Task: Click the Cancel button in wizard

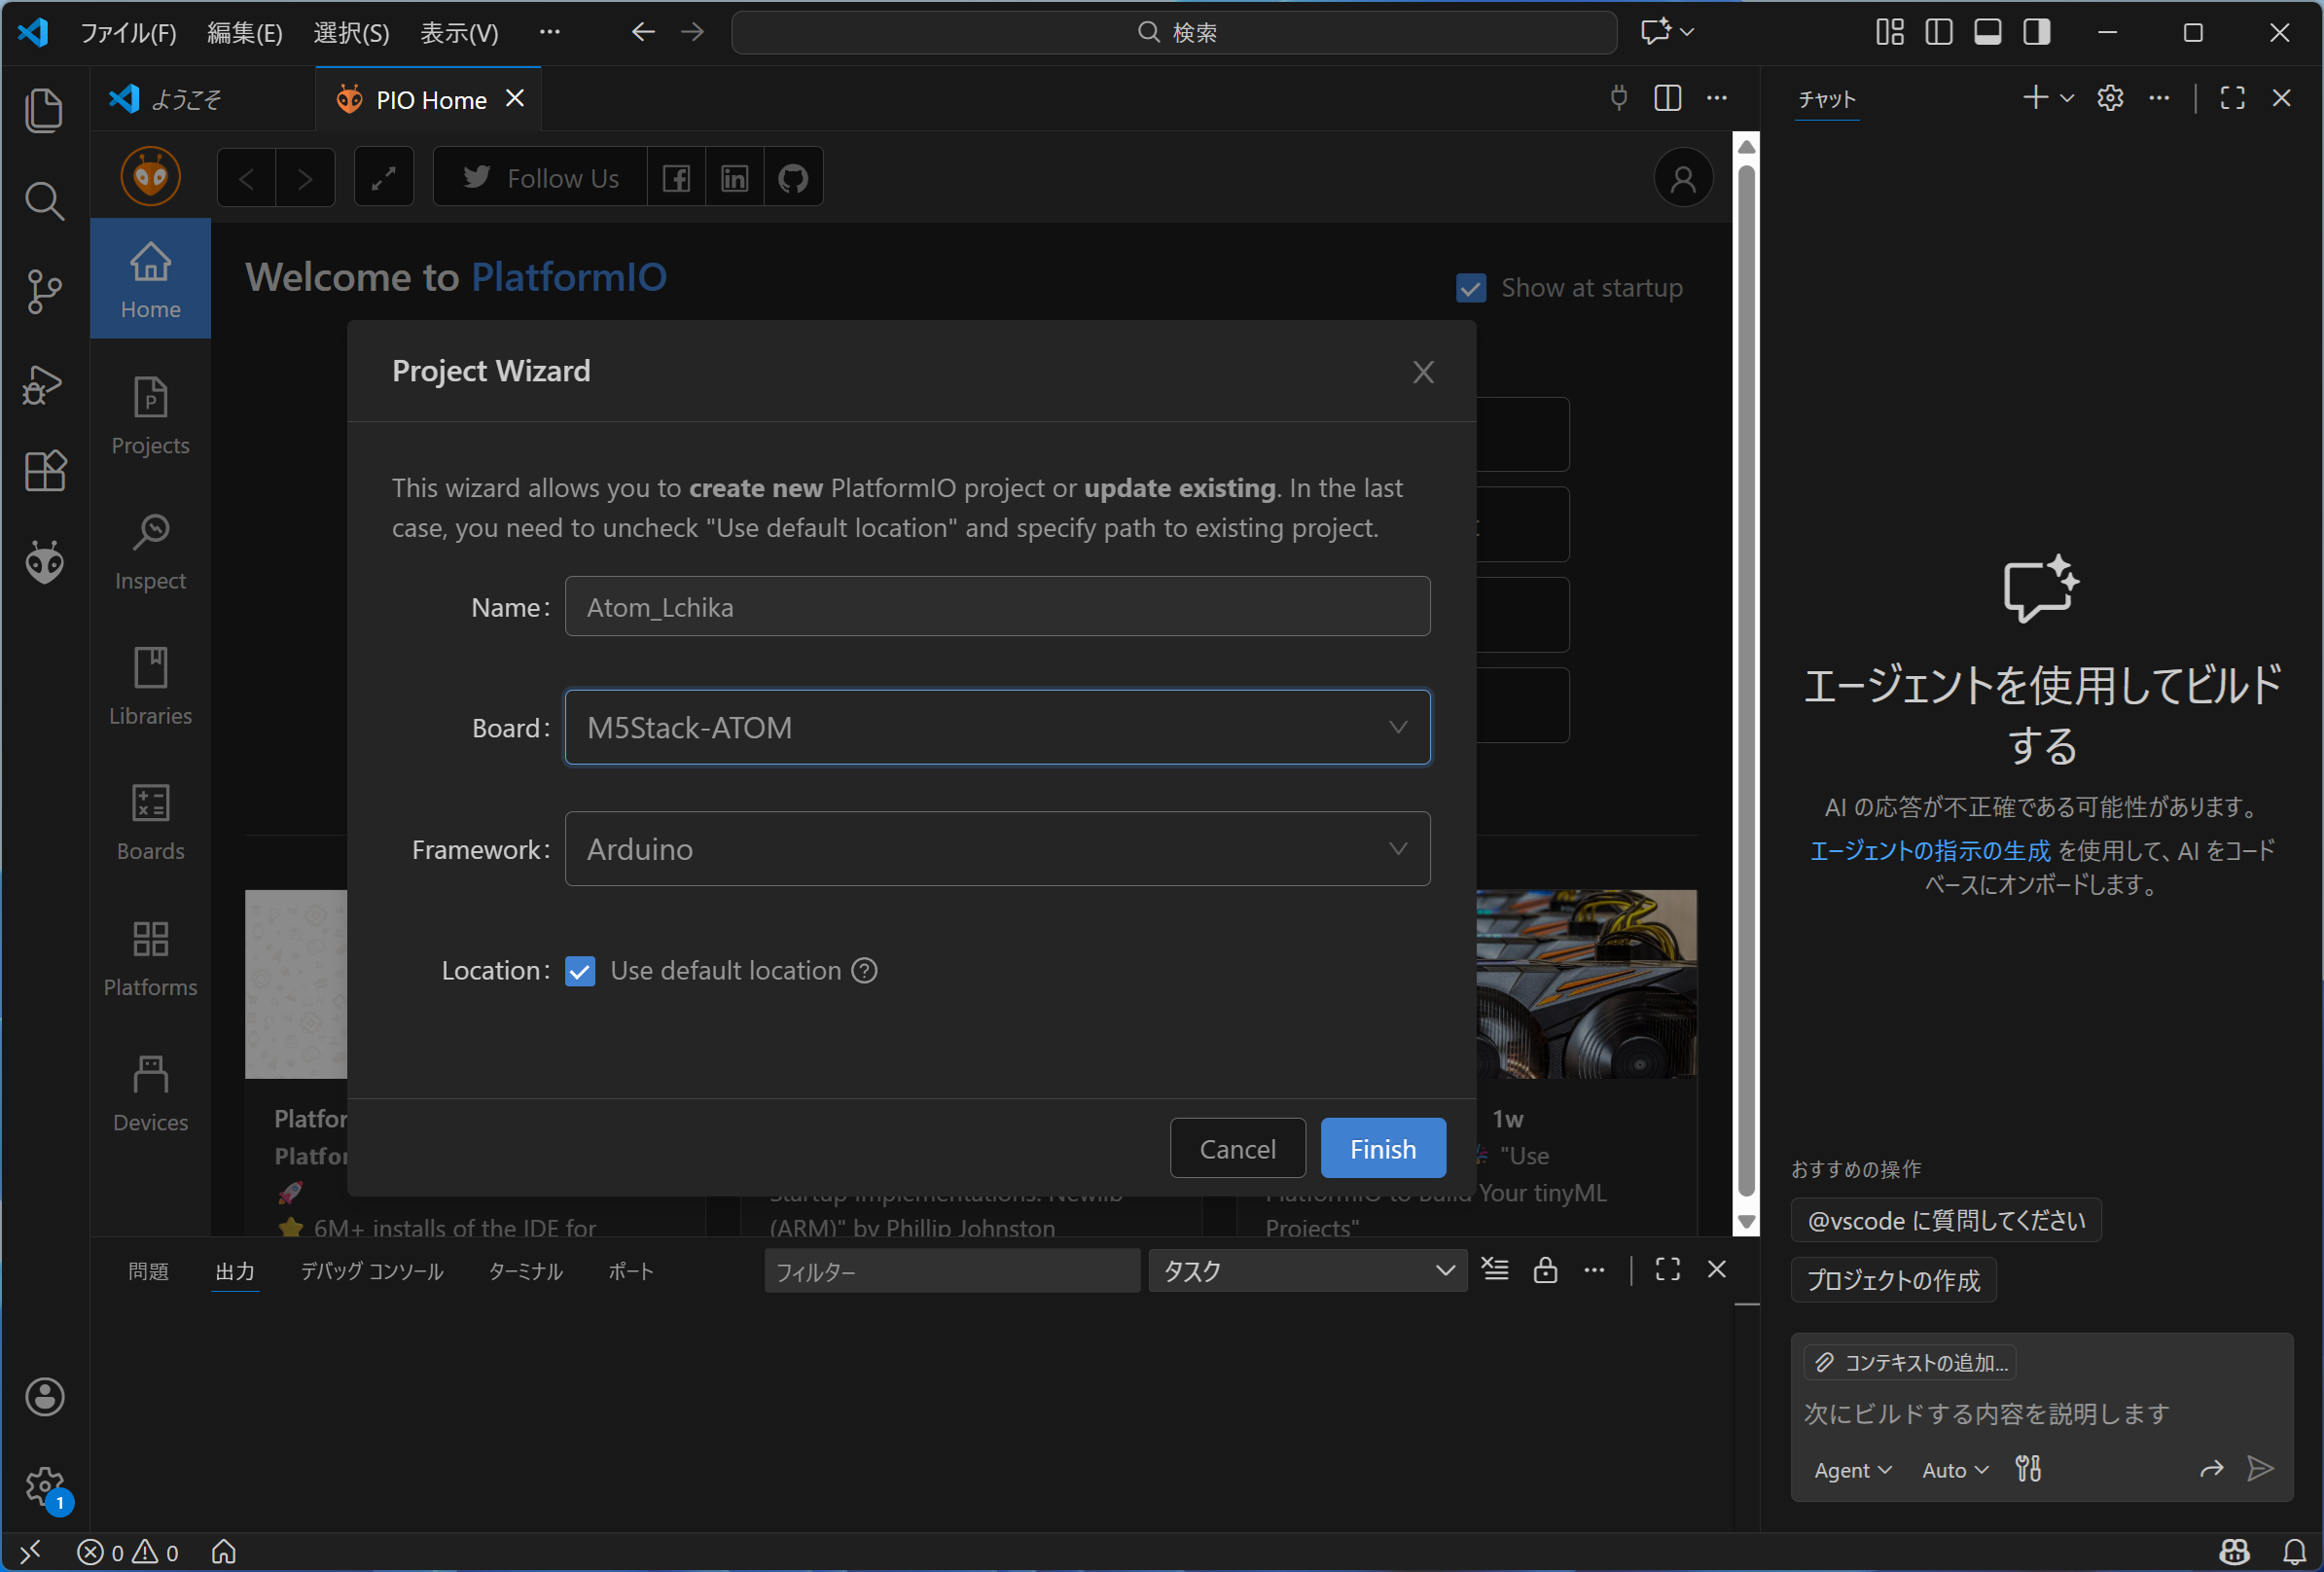Action: click(x=1237, y=1149)
